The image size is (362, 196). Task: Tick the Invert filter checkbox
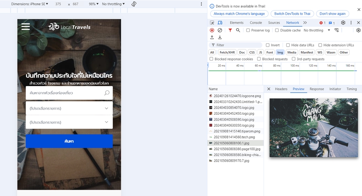[268, 45]
